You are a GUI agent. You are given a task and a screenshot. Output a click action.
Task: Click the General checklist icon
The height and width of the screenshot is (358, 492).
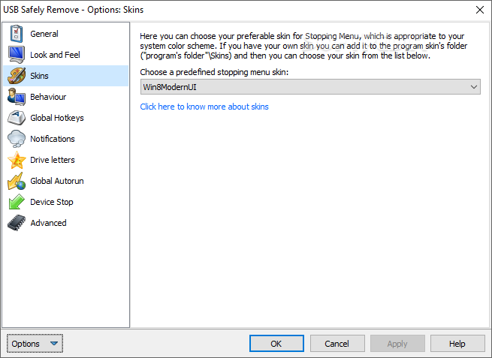click(17, 34)
